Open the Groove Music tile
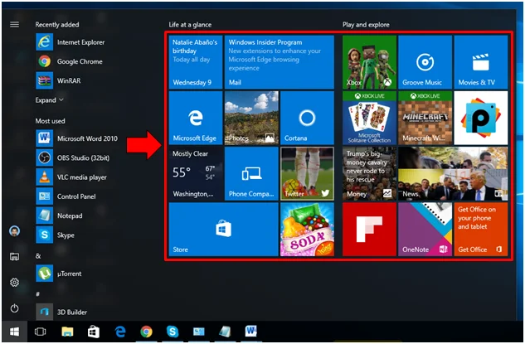 point(425,62)
